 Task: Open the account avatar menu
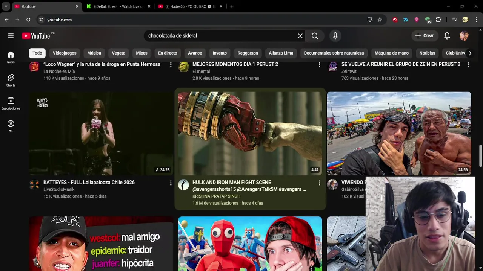click(x=464, y=36)
